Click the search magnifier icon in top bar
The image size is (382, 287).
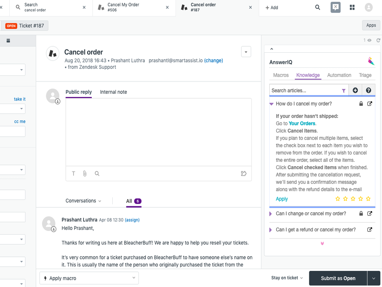pos(317,7)
